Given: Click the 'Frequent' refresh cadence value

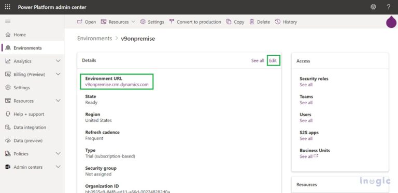Looking at the screenshot, I should [94, 138].
